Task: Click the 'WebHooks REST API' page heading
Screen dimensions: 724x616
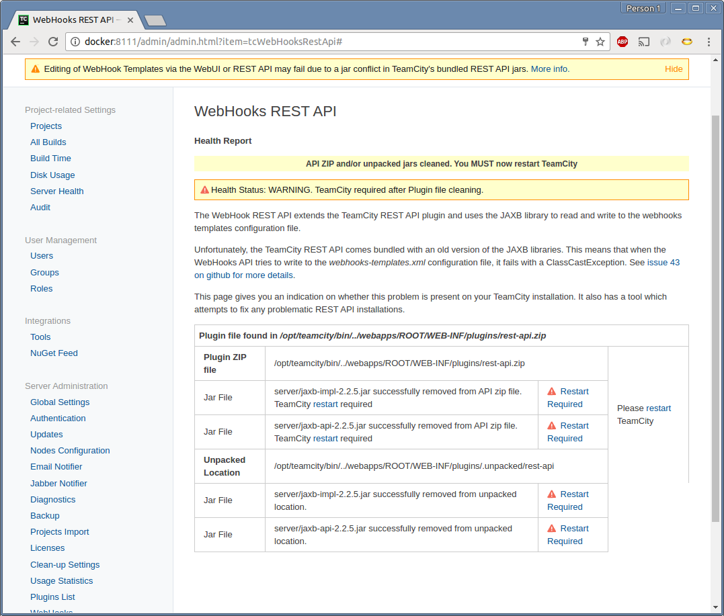Action: click(x=265, y=112)
